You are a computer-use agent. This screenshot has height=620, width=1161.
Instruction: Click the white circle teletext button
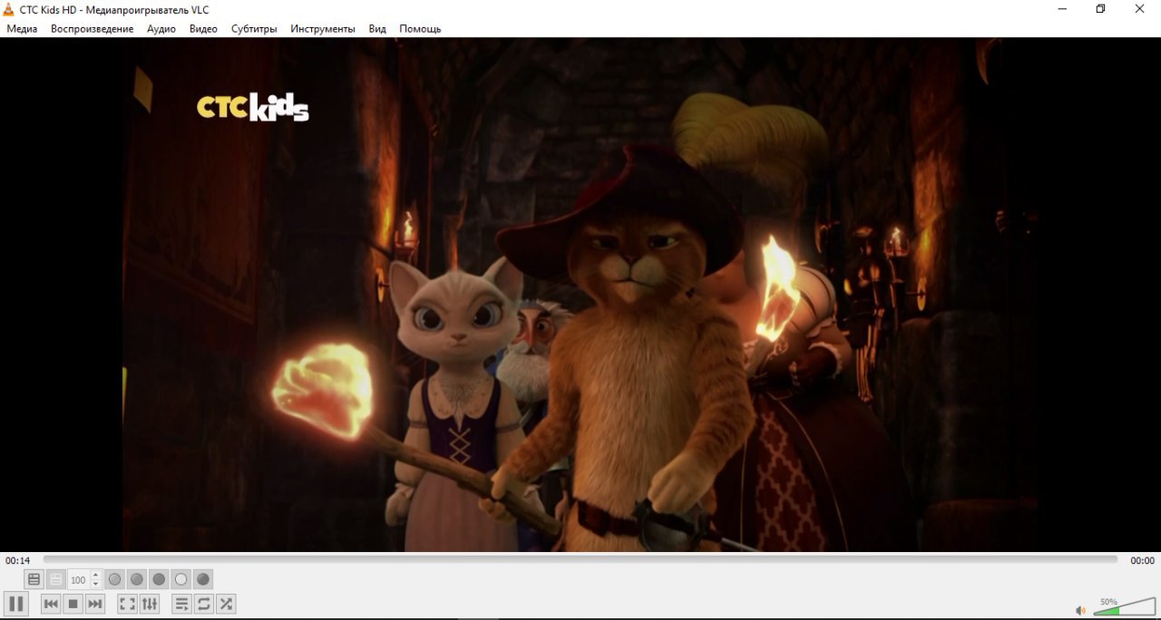tap(181, 579)
